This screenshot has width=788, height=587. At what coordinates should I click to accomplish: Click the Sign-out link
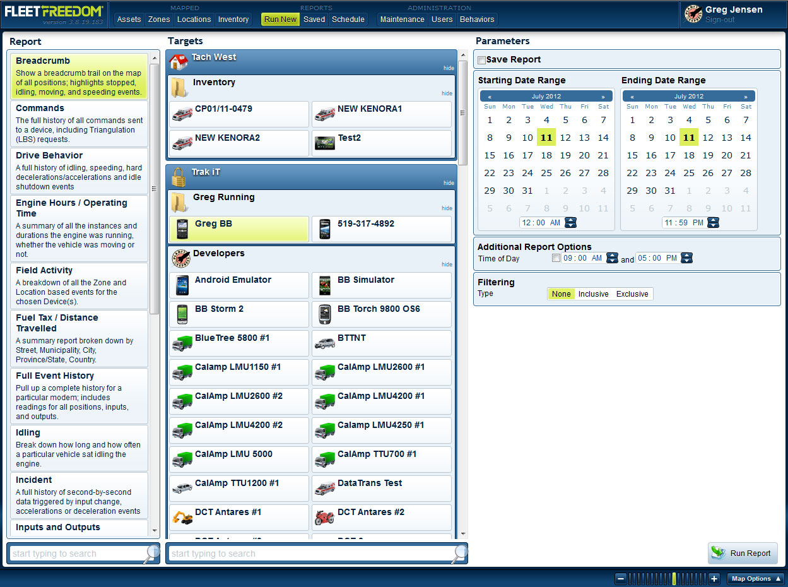coord(720,20)
